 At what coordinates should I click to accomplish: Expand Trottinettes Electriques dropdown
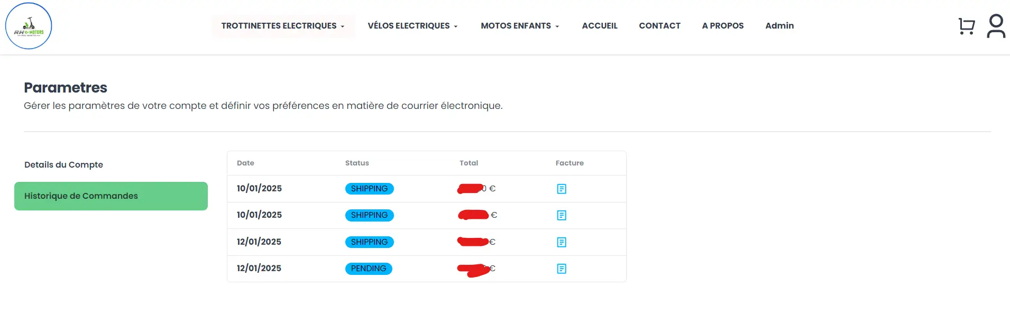tap(283, 26)
